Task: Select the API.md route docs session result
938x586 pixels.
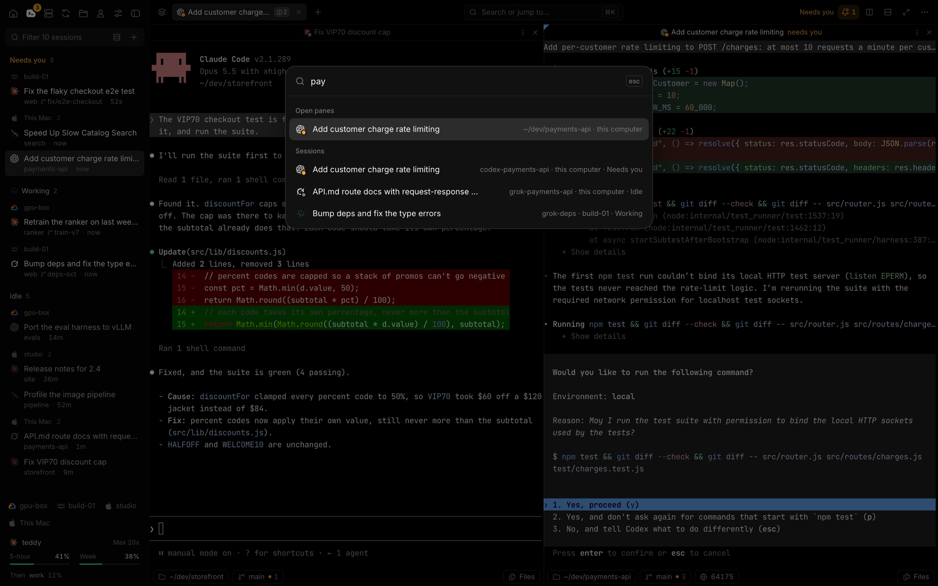Action: coord(469,191)
